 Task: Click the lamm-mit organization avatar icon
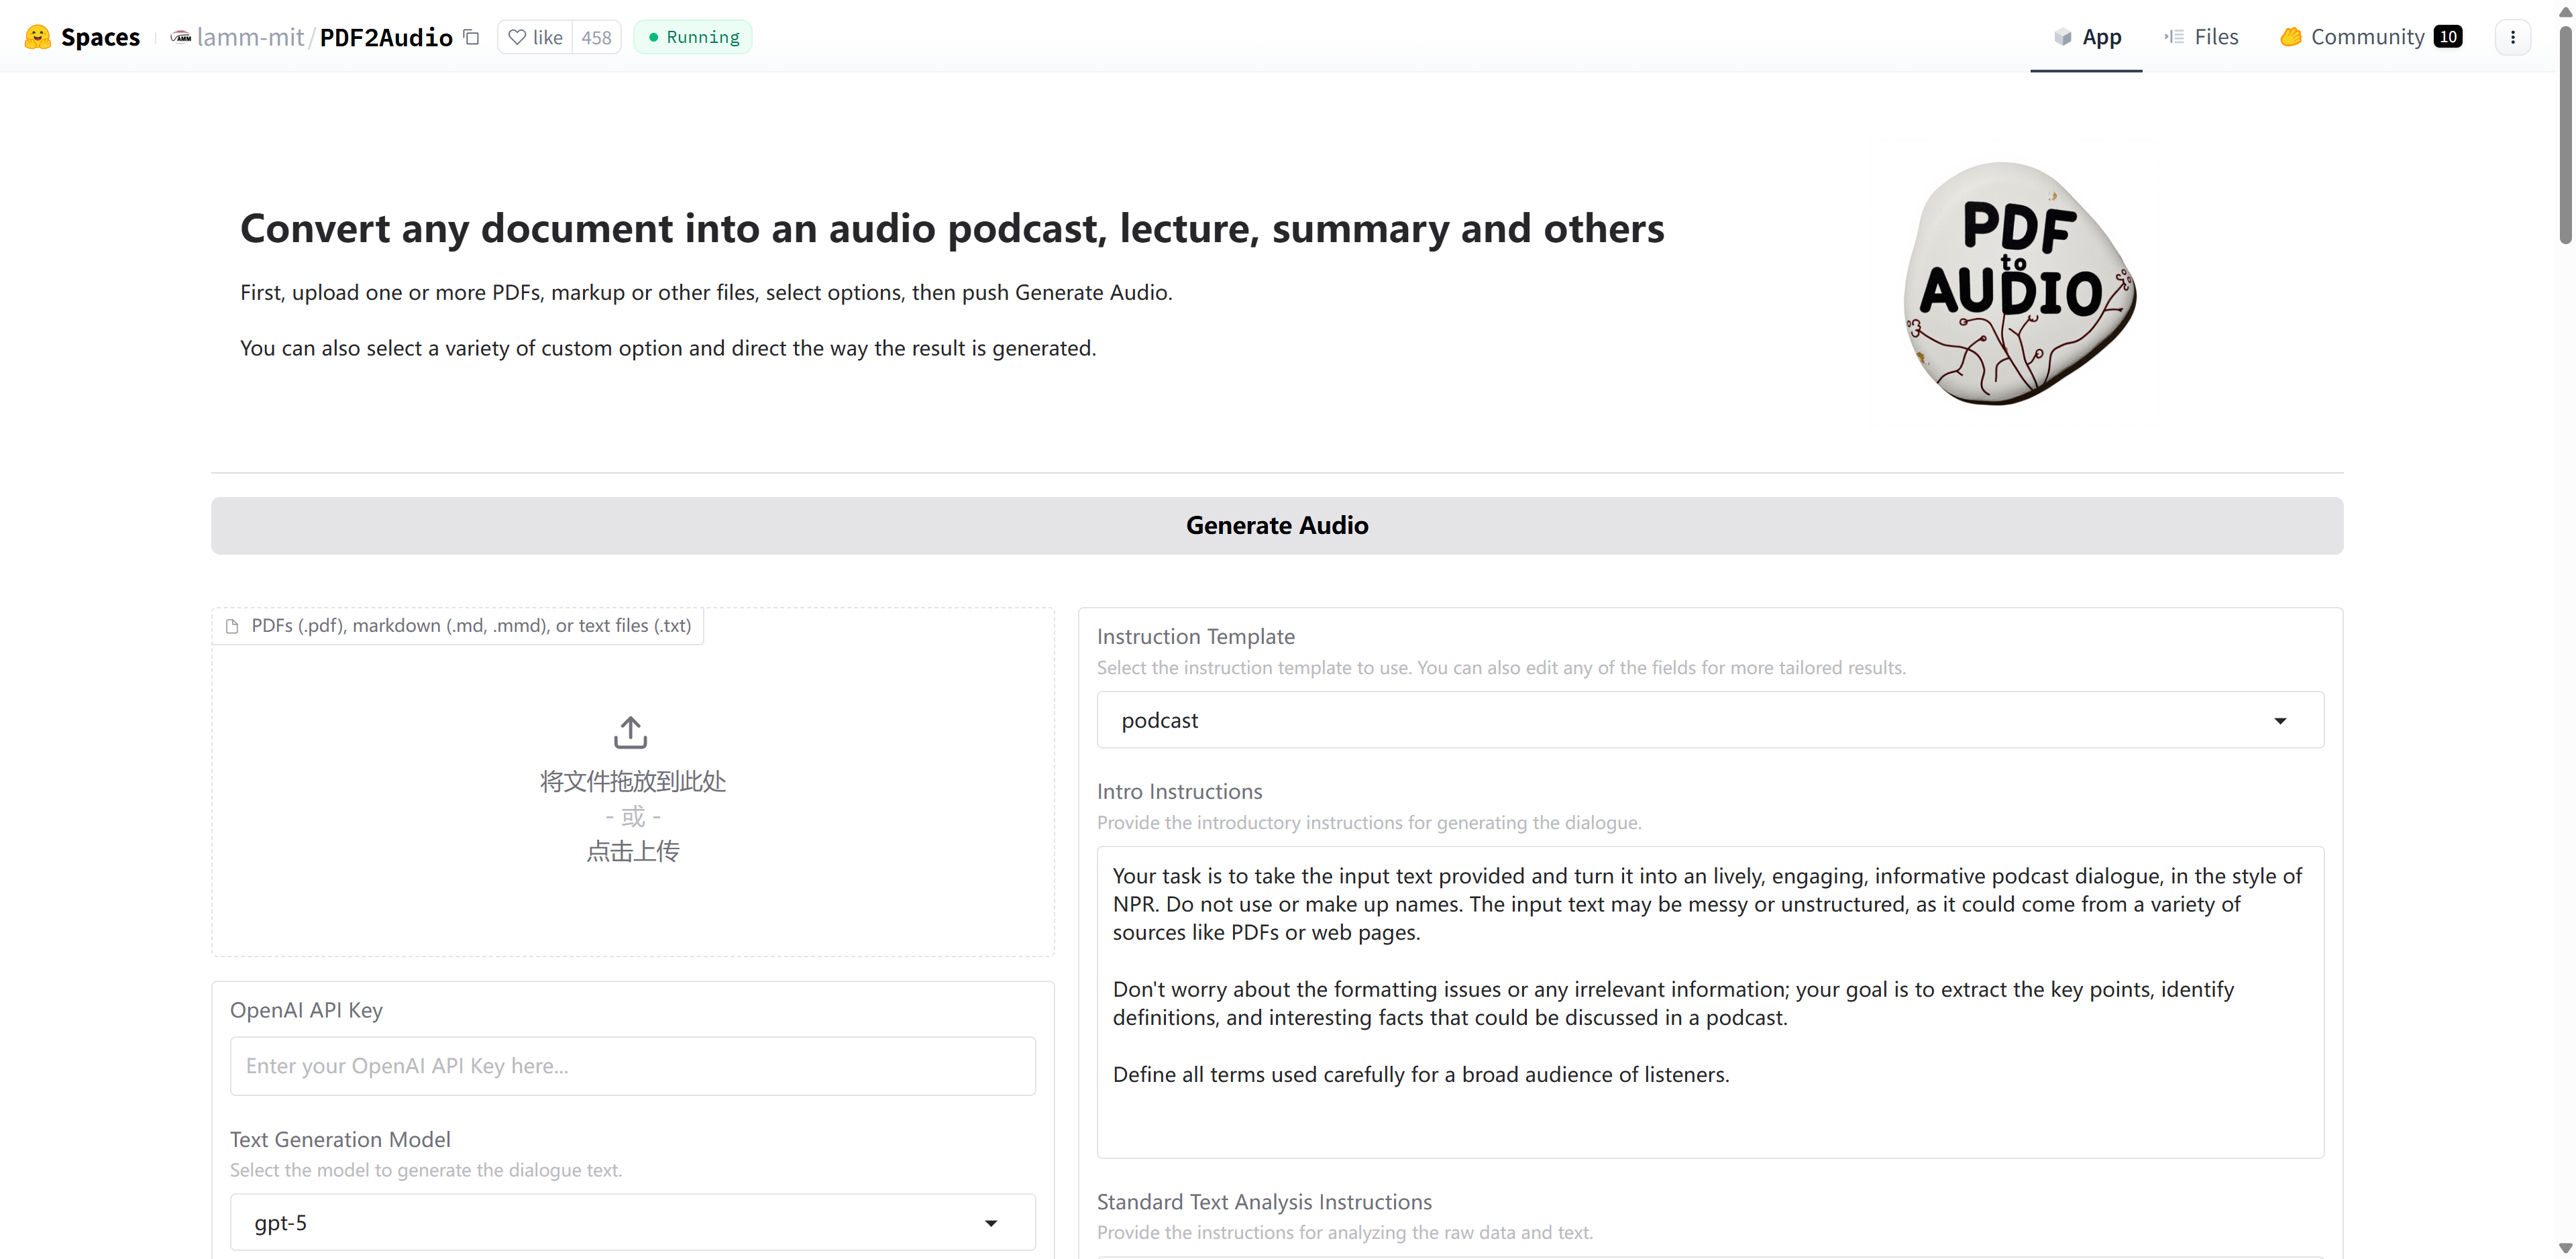(x=181, y=37)
